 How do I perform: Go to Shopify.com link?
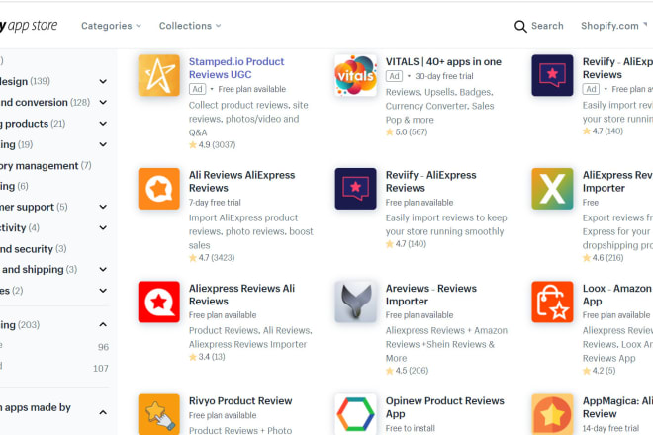(613, 26)
